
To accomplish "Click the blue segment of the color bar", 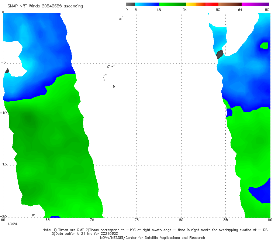I will pos(147,4).
